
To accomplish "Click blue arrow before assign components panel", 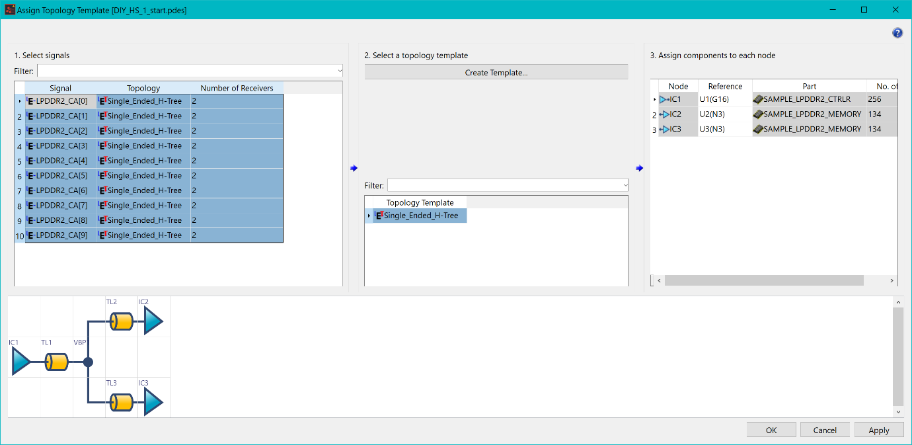I will 639,168.
